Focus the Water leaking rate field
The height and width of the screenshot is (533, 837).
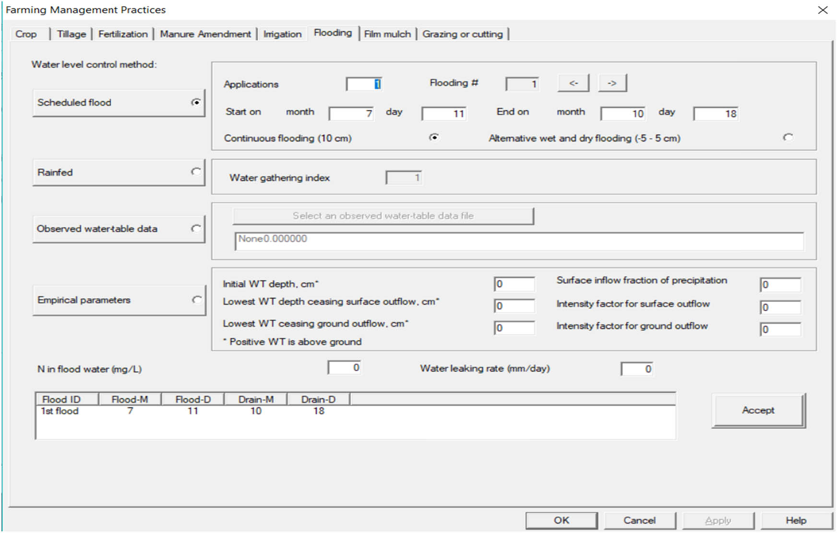[x=636, y=369]
